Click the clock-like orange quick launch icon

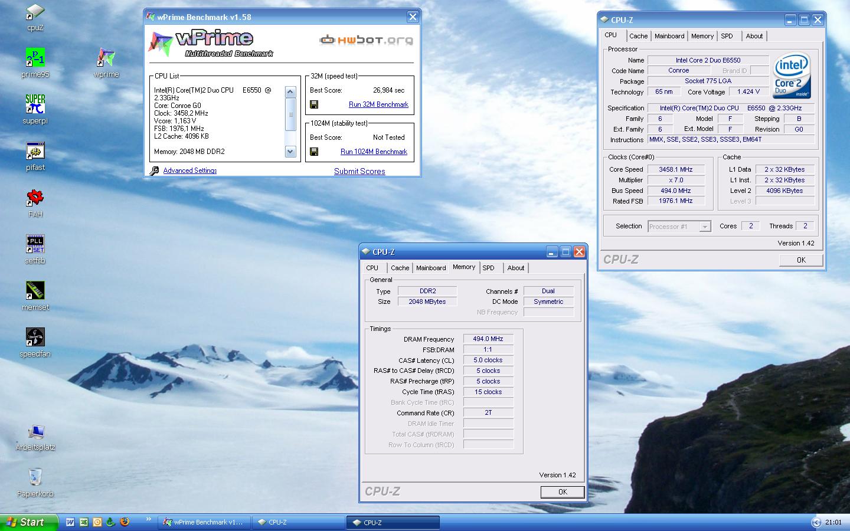pyautogui.click(x=97, y=522)
